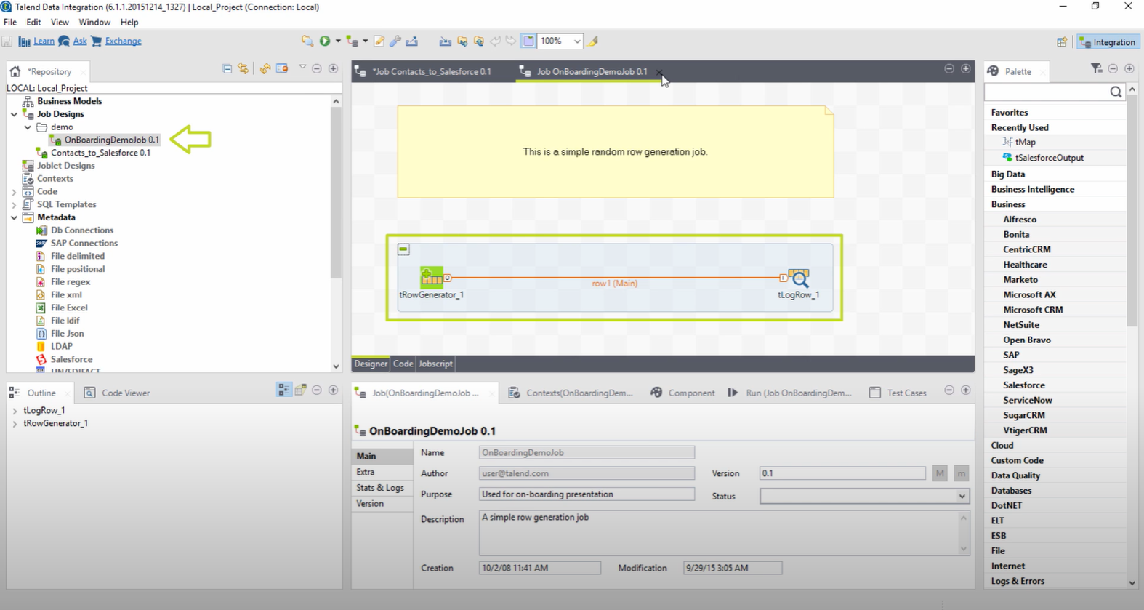Click the tLogRow_1 component on canvas
This screenshot has height=610, width=1144.
tap(799, 278)
